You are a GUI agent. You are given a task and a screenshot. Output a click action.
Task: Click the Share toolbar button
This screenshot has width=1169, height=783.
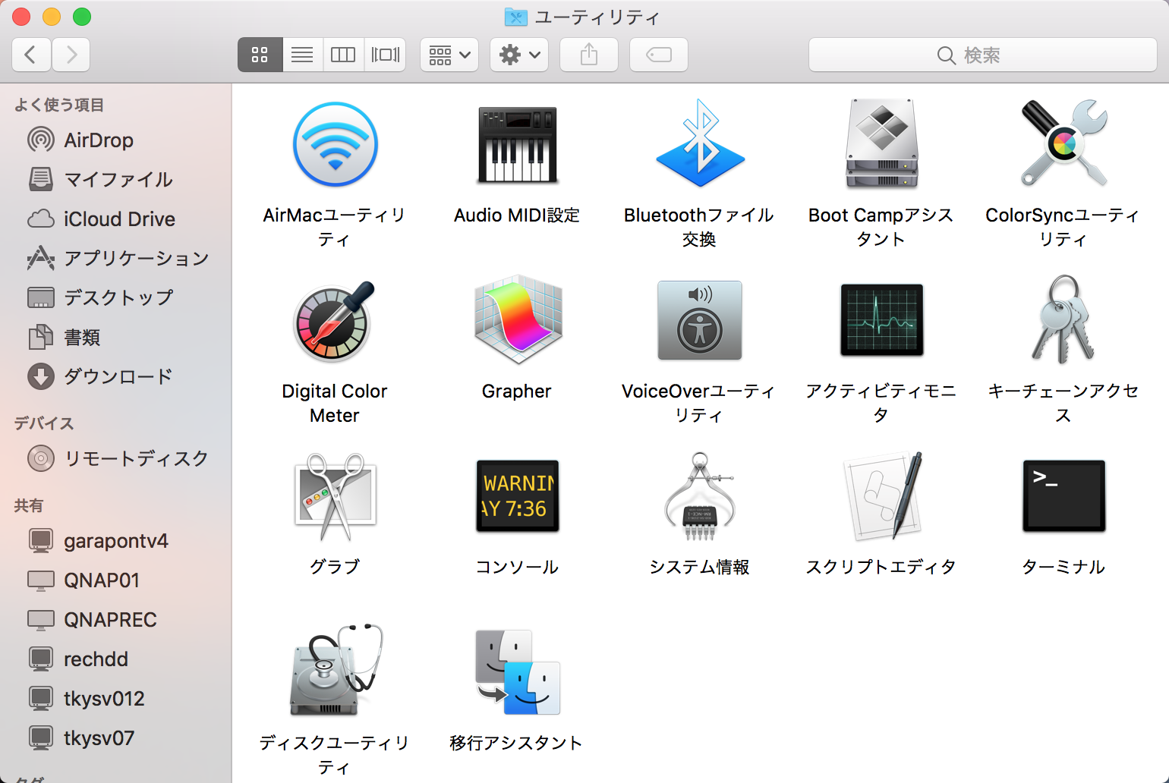[x=589, y=55]
